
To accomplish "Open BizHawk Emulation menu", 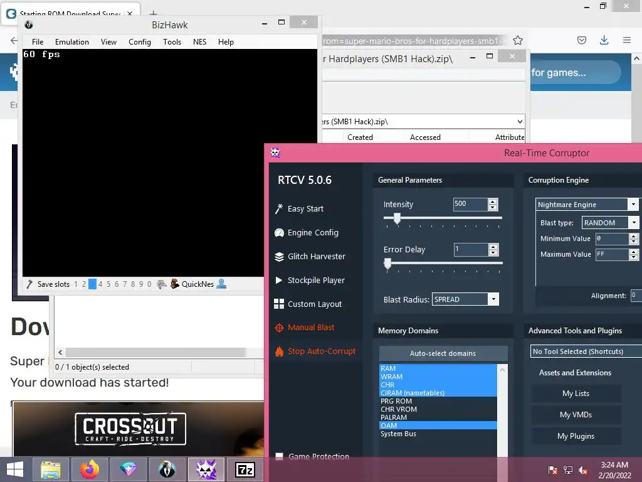I will click(72, 42).
